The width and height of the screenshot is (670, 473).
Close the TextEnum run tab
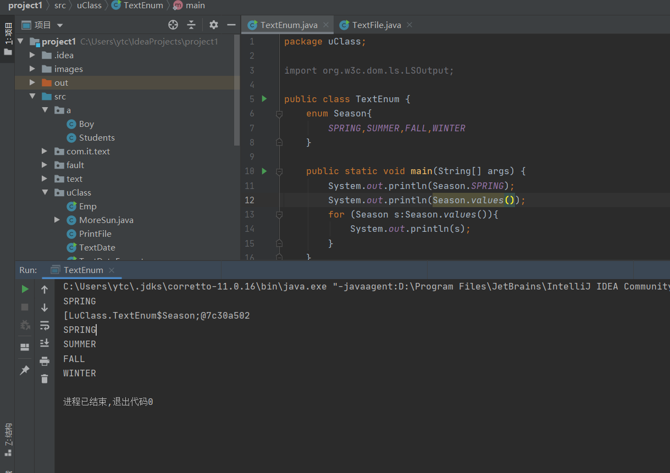(112, 270)
